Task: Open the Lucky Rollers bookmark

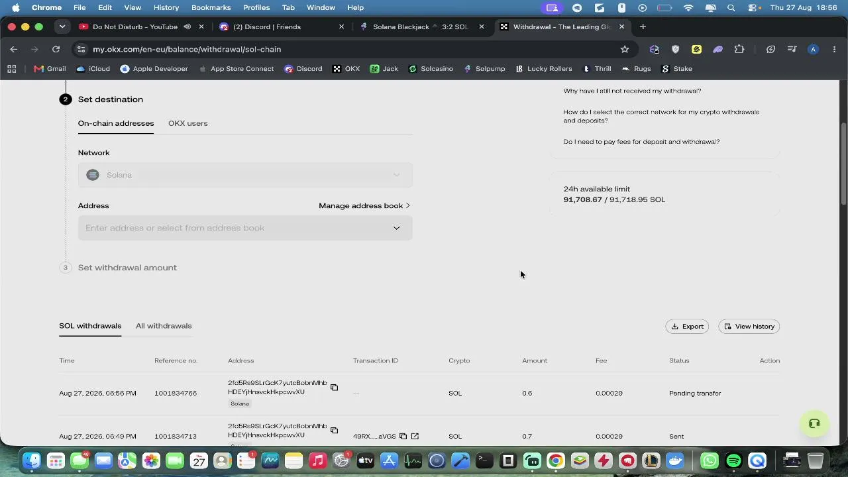Action: (543, 68)
